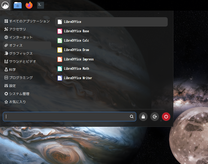Click the pink LibreOffice Base icon
The width and height of the screenshot is (208, 164).
coord(60,31)
